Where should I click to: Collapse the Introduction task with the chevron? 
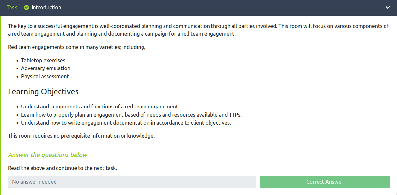(x=387, y=7)
